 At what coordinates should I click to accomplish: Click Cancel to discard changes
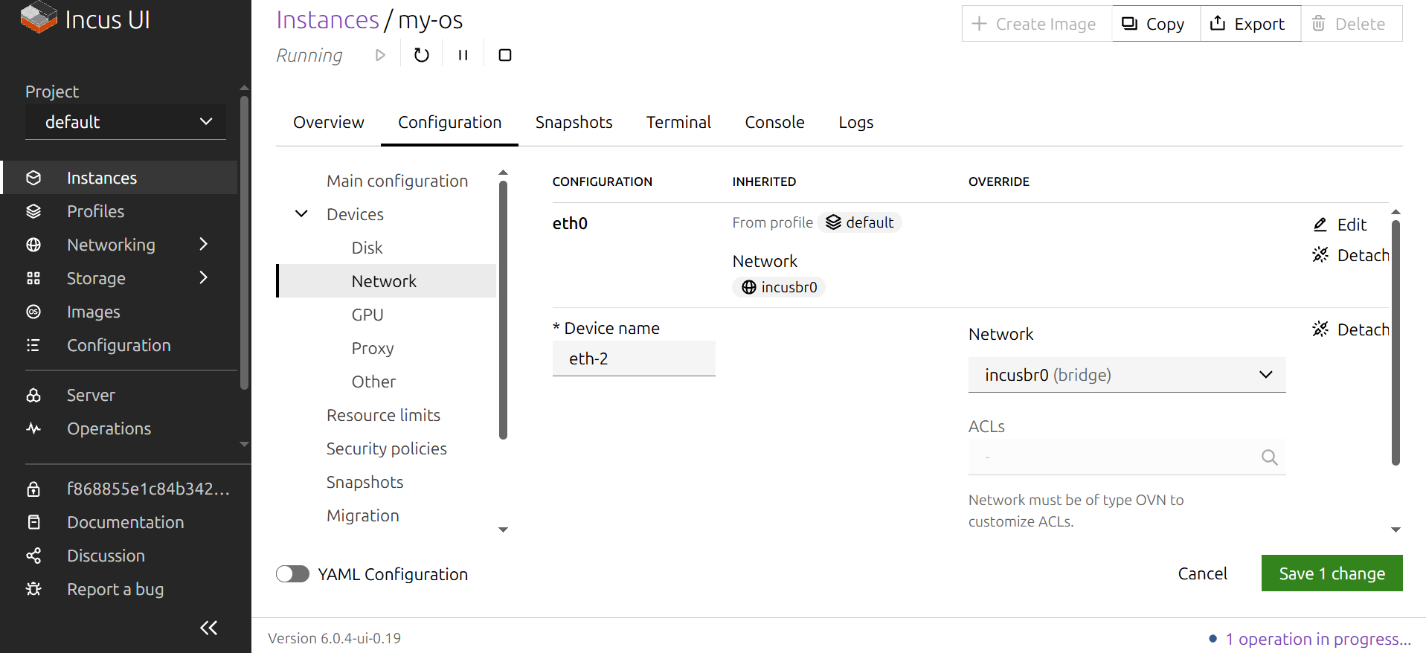tap(1202, 573)
